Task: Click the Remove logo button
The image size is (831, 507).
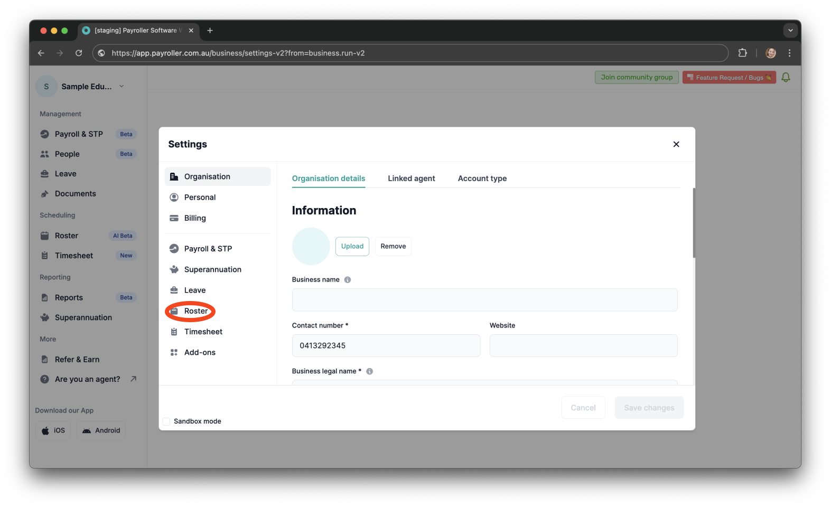Action: (393, 247)
